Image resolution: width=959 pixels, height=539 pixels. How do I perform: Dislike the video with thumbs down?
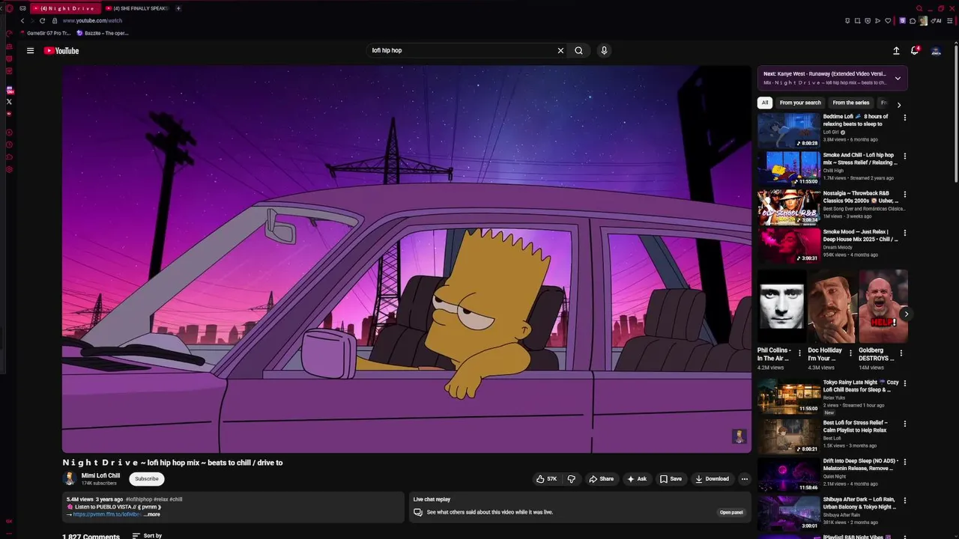point(571,479)
